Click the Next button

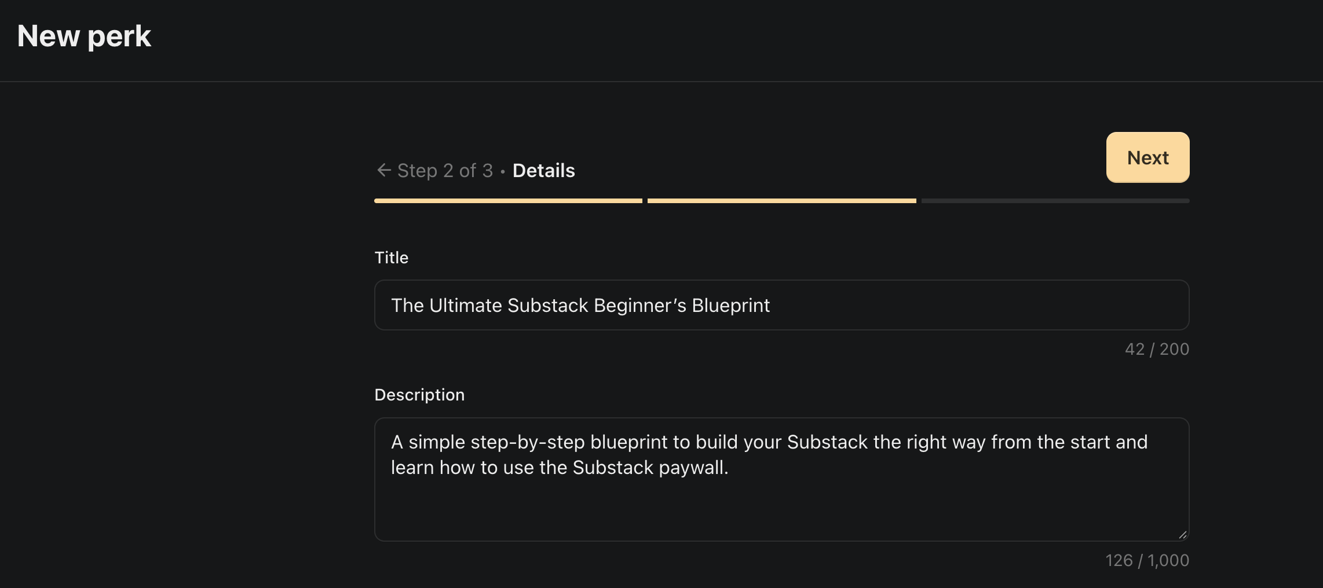coord(1147,157)
